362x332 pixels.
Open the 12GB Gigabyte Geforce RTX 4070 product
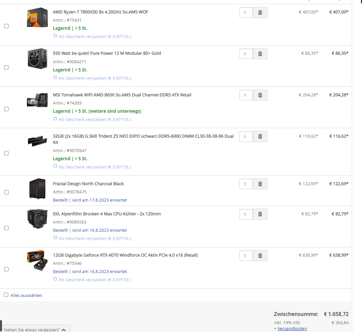coord(125,255)
